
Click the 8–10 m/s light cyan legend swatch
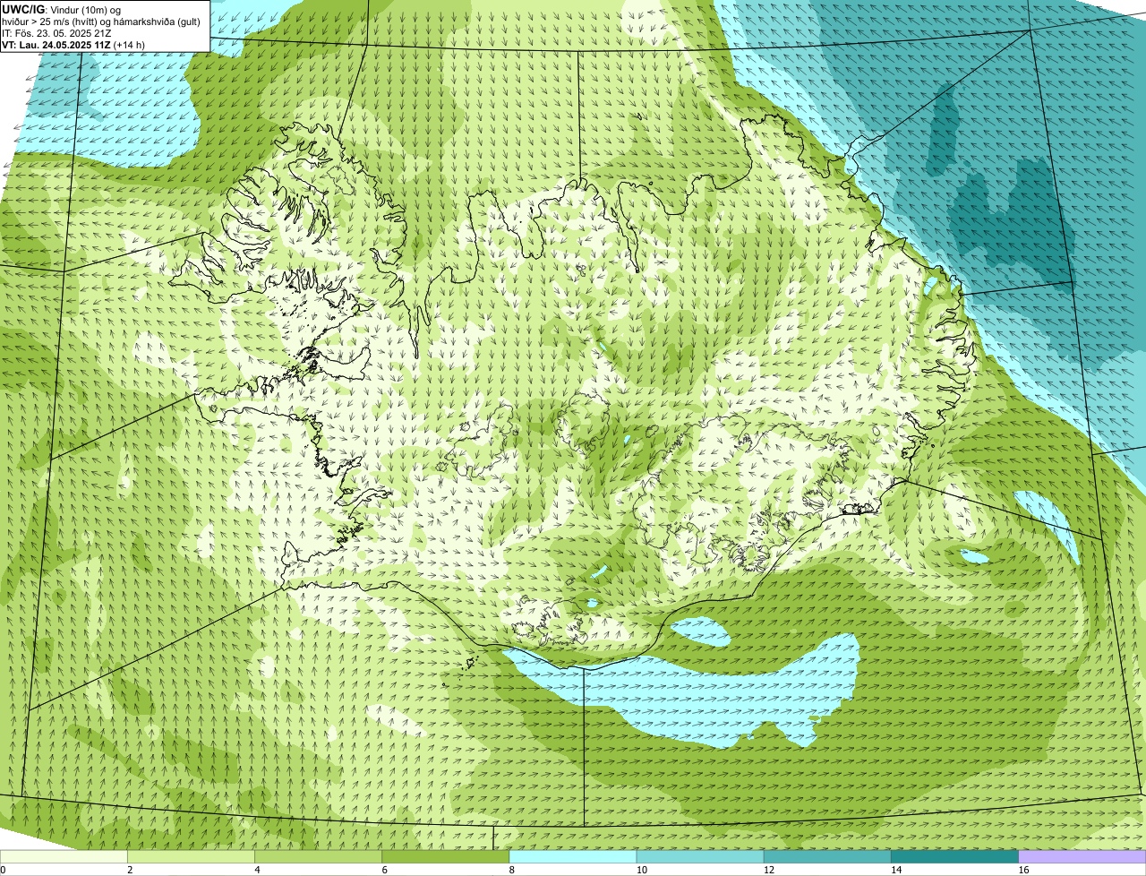[573, 857]
